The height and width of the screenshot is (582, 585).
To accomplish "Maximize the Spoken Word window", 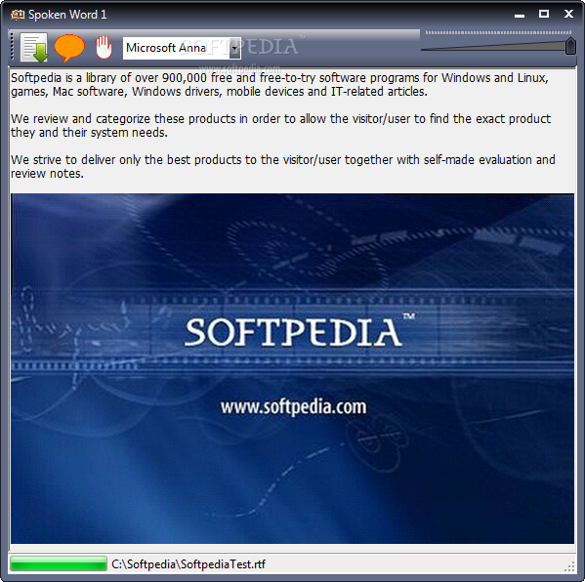I will pyautogui.click(x=544, y=15).
